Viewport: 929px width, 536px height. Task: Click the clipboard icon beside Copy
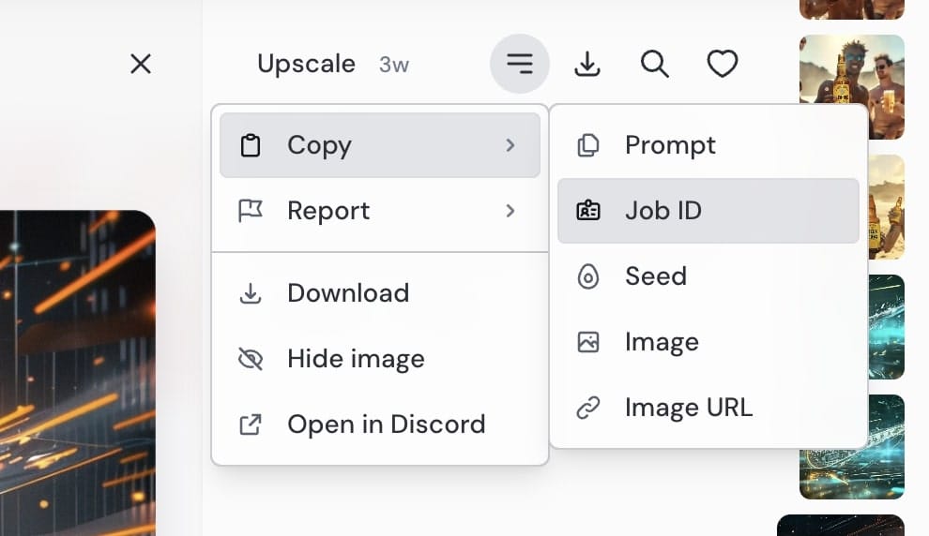(250, 145)
